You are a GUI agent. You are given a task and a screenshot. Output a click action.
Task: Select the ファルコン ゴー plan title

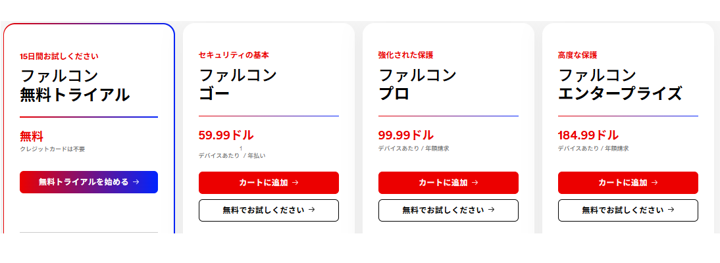pos(238,84)
